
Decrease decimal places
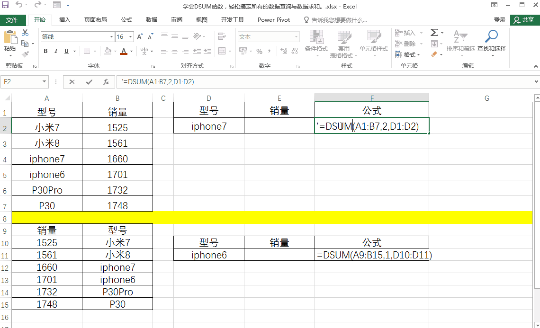coord(295,51)
